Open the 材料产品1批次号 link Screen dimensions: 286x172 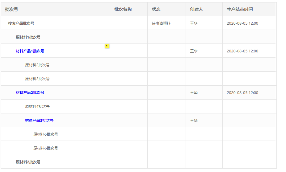coord(30,51)
